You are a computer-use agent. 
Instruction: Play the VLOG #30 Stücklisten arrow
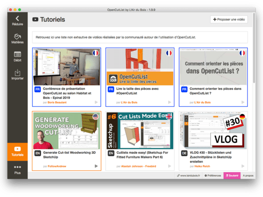pos(243,166)
